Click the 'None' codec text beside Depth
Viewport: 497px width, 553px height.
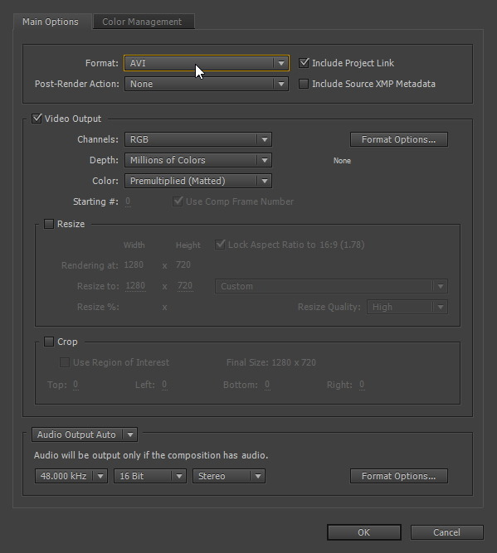[x=342, y=161]
